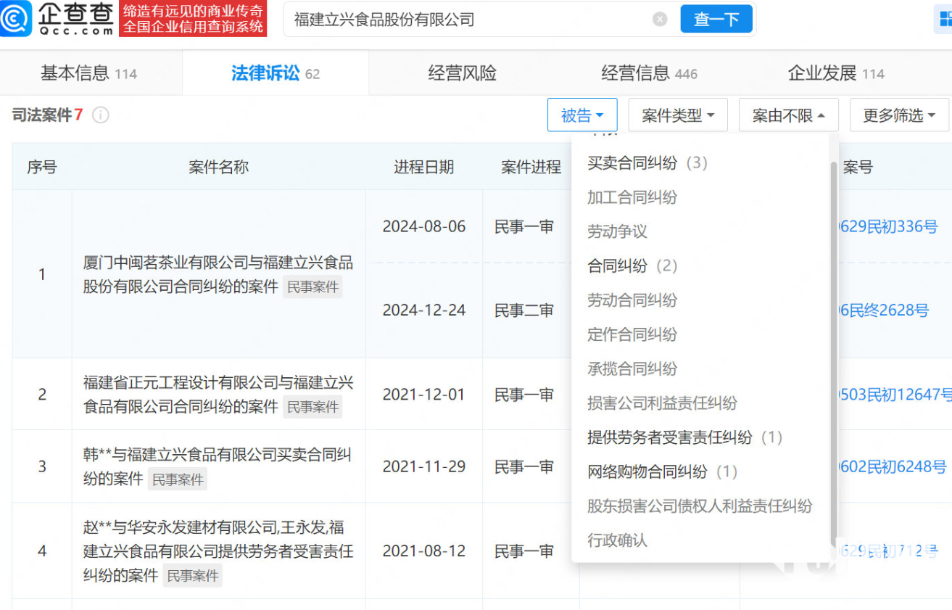Image resolution: width=952 pixels, height=610 pixels.
Task: Open the 更多筛选 dropdown
Action: click(x=898, y=115)
